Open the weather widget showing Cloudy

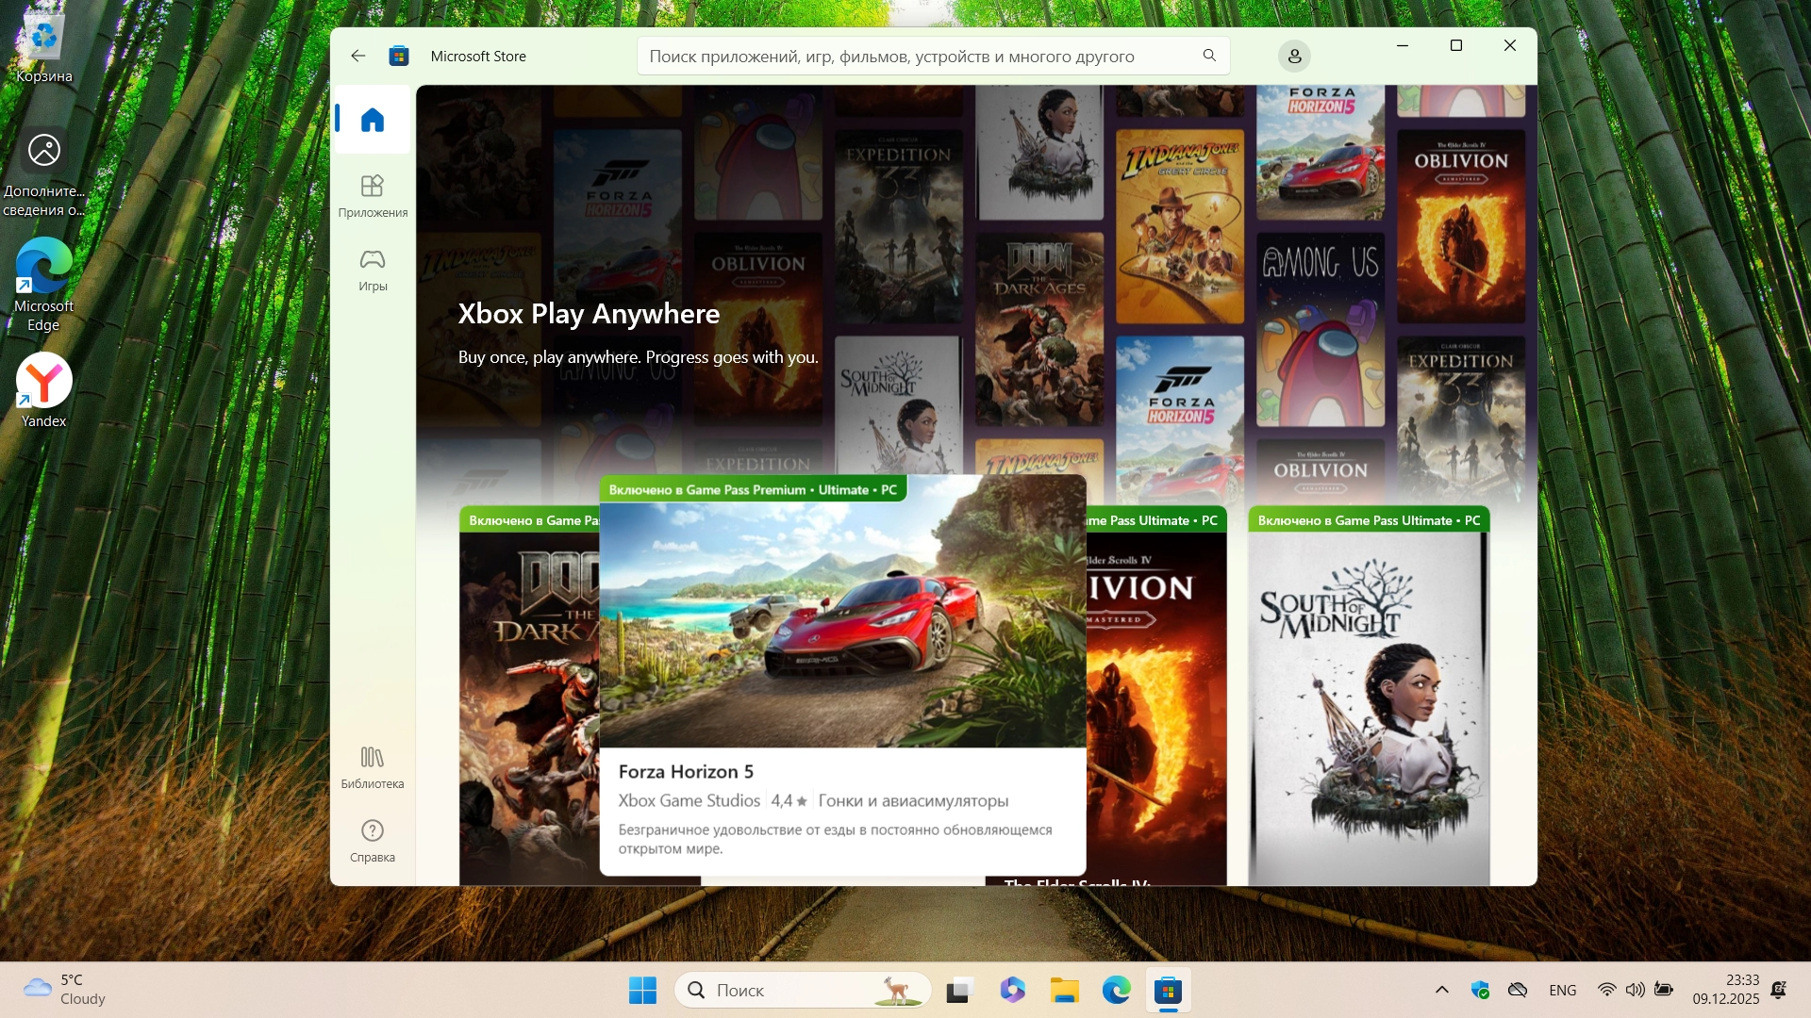click(64, 990)
